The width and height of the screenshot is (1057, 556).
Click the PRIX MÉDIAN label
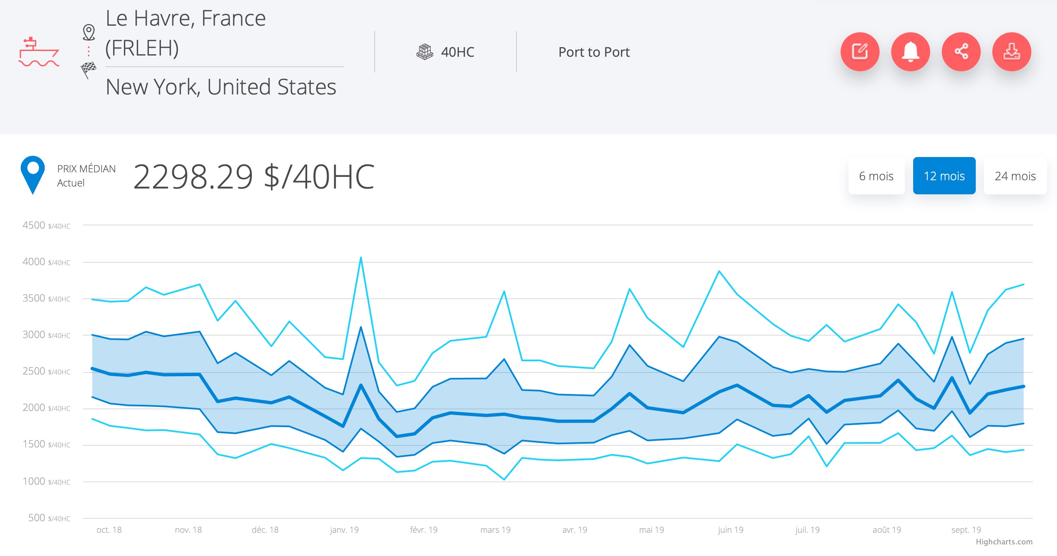click(x=86, y=169)
